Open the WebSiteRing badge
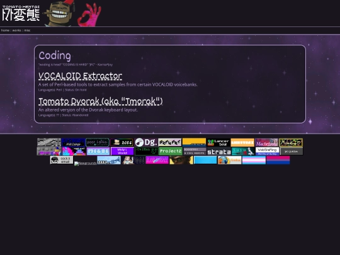Screen dimensions: 340x255 (267, 151)
